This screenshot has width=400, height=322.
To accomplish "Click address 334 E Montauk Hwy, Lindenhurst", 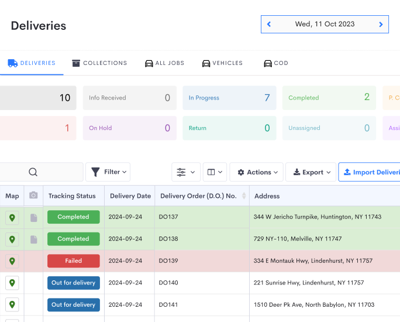I will tap(313, 261).
